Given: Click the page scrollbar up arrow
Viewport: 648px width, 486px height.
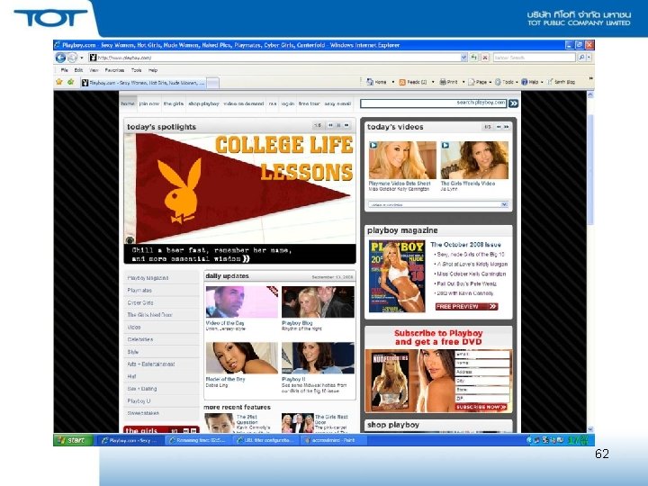Looking at the screenshot, I should 590,94.
